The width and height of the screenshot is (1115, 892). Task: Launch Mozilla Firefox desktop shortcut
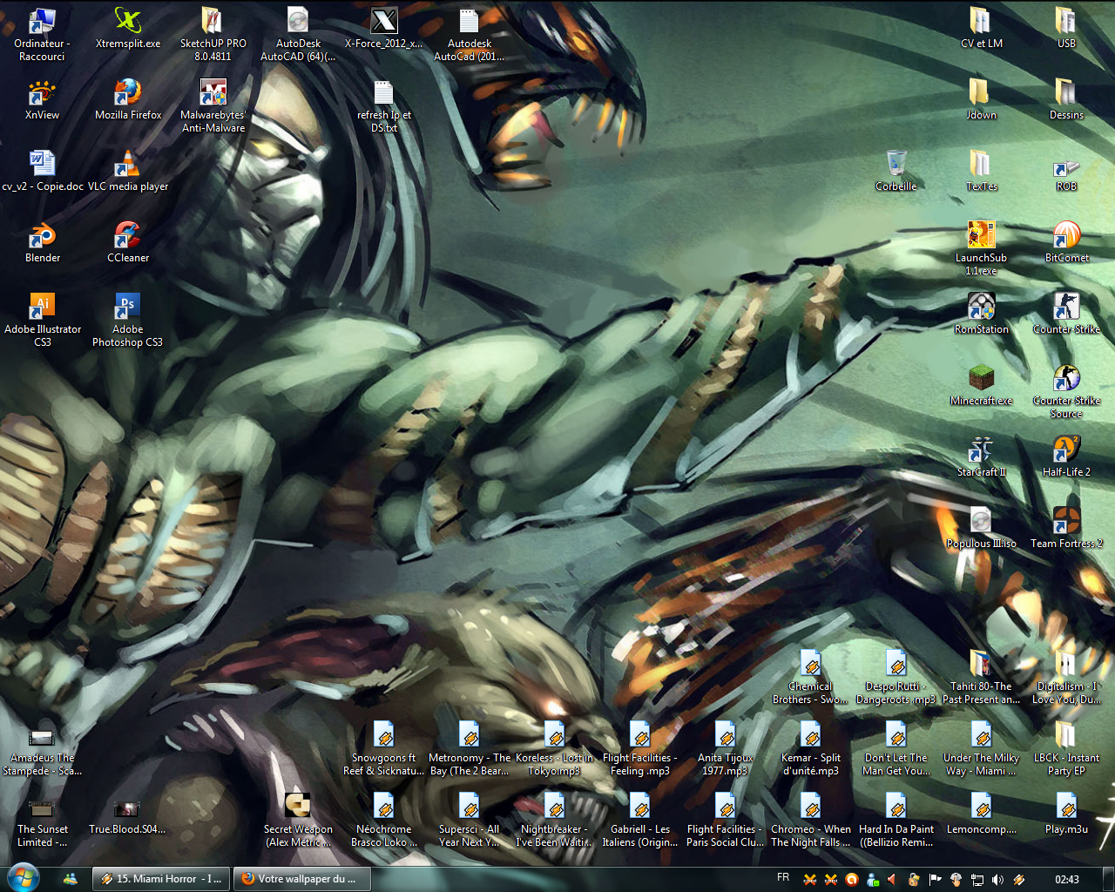pos(128,100)
